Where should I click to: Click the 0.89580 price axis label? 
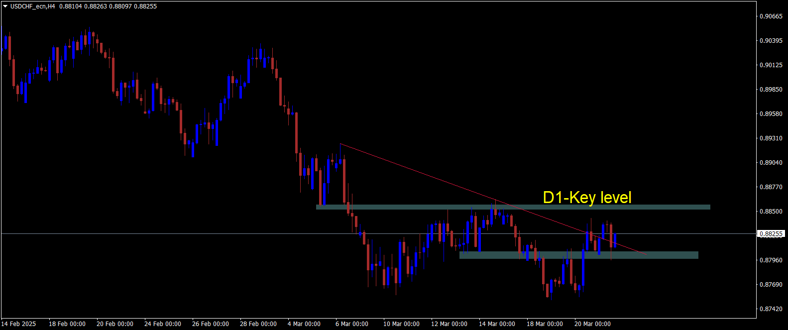pyautogui.click(x=771, y=114)
